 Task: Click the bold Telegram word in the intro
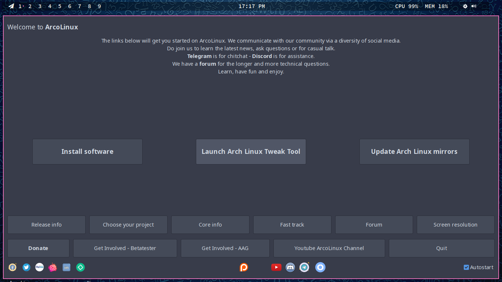click(x=200, y=56)
